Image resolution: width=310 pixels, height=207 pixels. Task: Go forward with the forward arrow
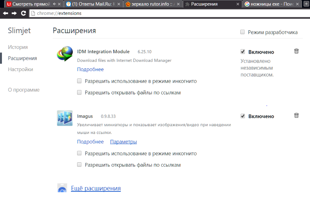click(x=14, y=13)
